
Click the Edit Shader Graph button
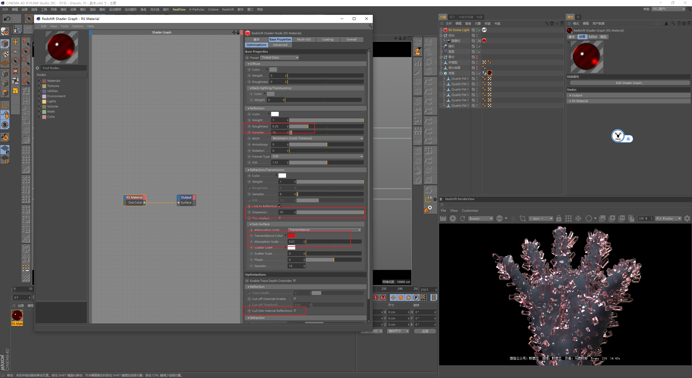tap(630, 83)
